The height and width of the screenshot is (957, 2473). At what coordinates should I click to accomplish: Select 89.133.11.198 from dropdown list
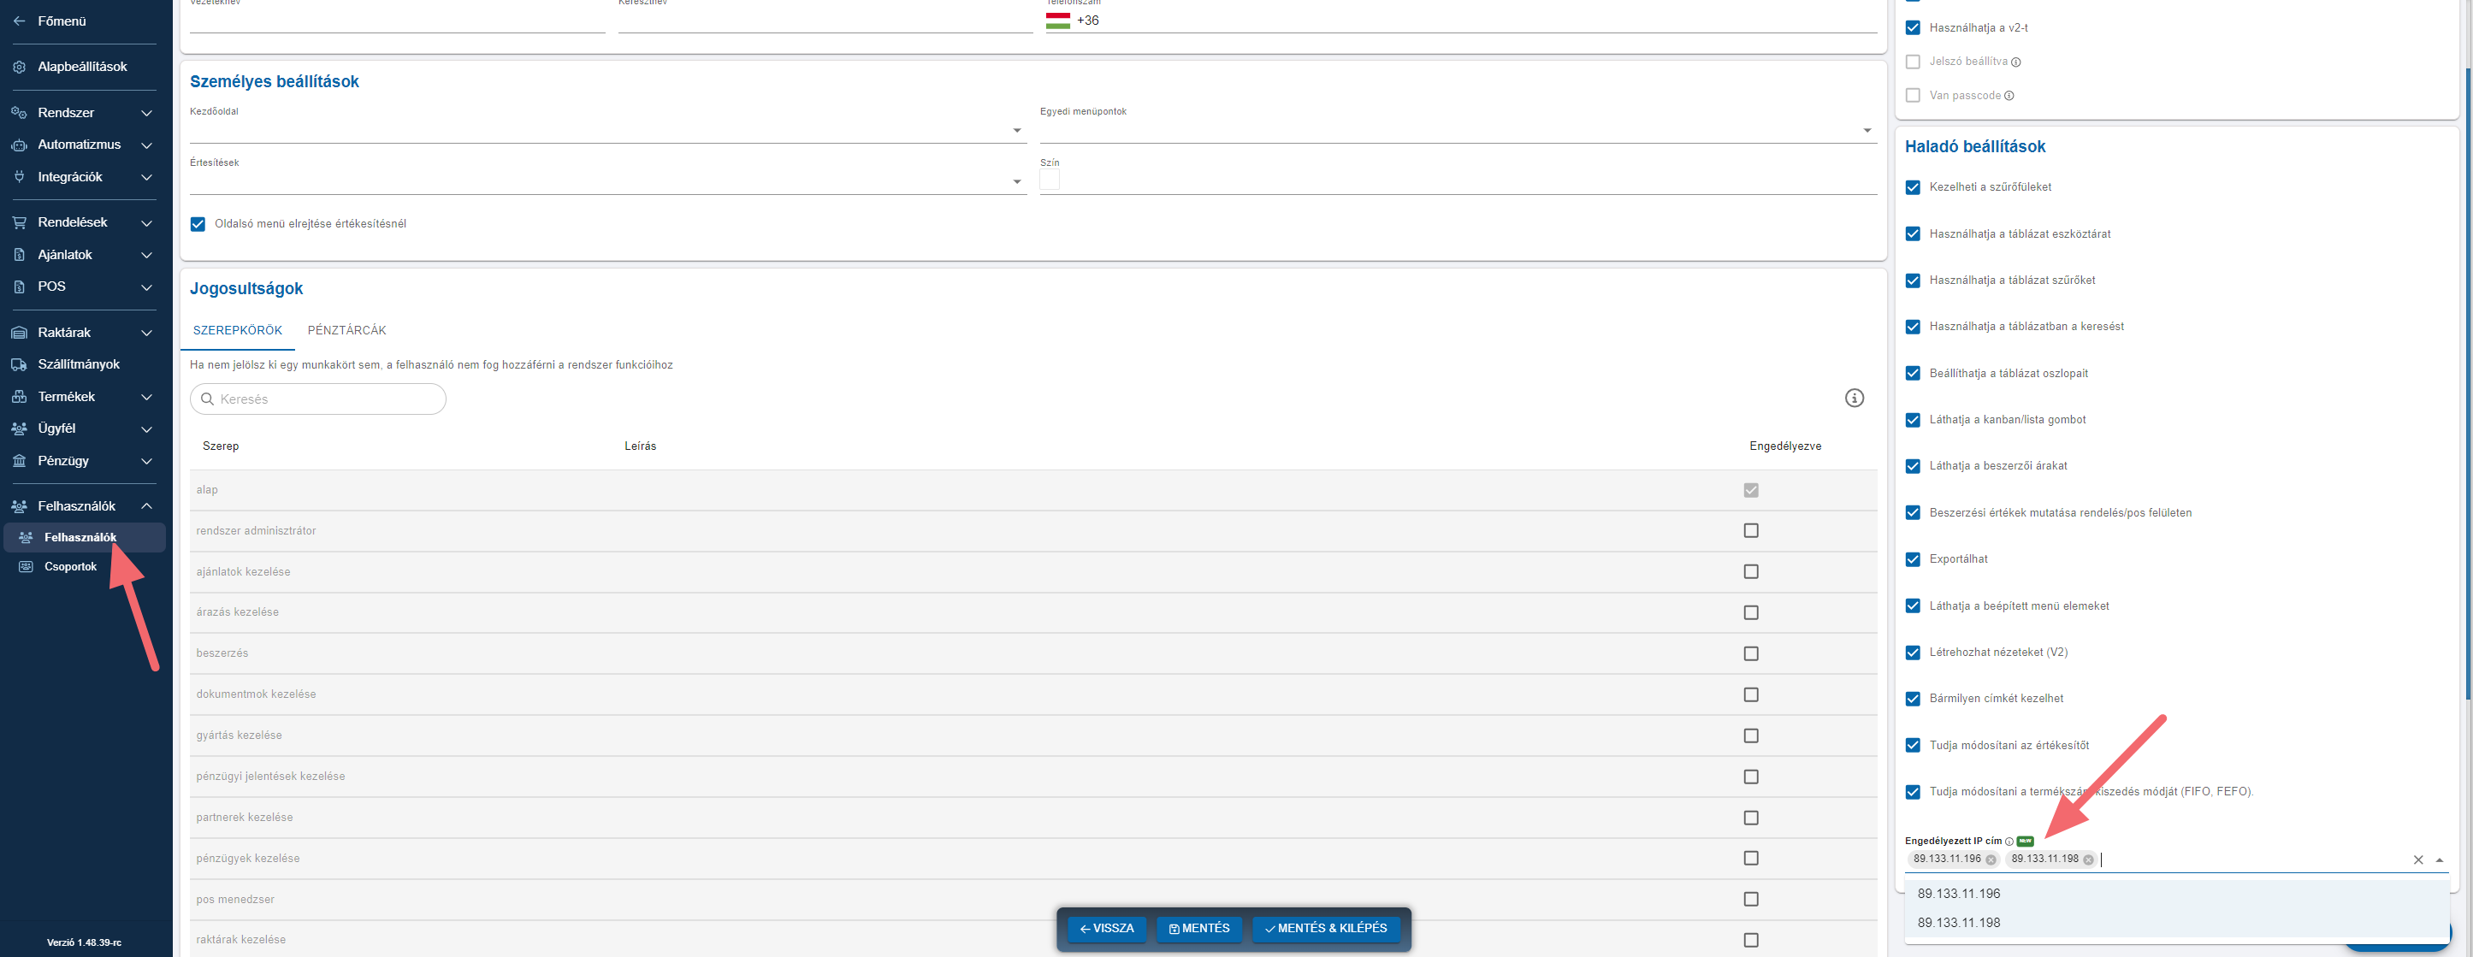2176,924
